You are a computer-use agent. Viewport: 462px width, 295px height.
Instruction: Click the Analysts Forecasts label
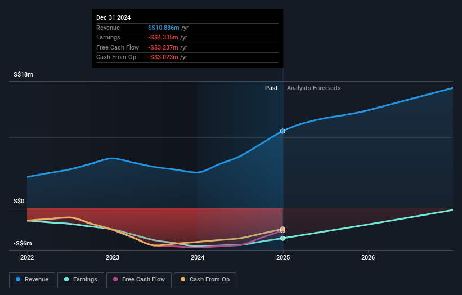pyautogui.click(x=314, y=88)
